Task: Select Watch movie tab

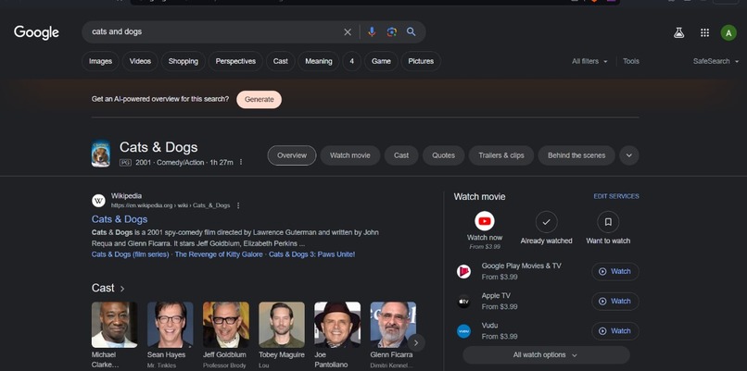Action: click(x=350, y=155)
